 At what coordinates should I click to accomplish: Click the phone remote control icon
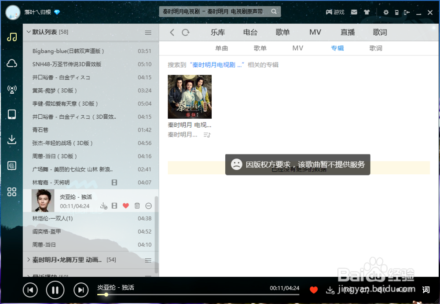point(396,12)
